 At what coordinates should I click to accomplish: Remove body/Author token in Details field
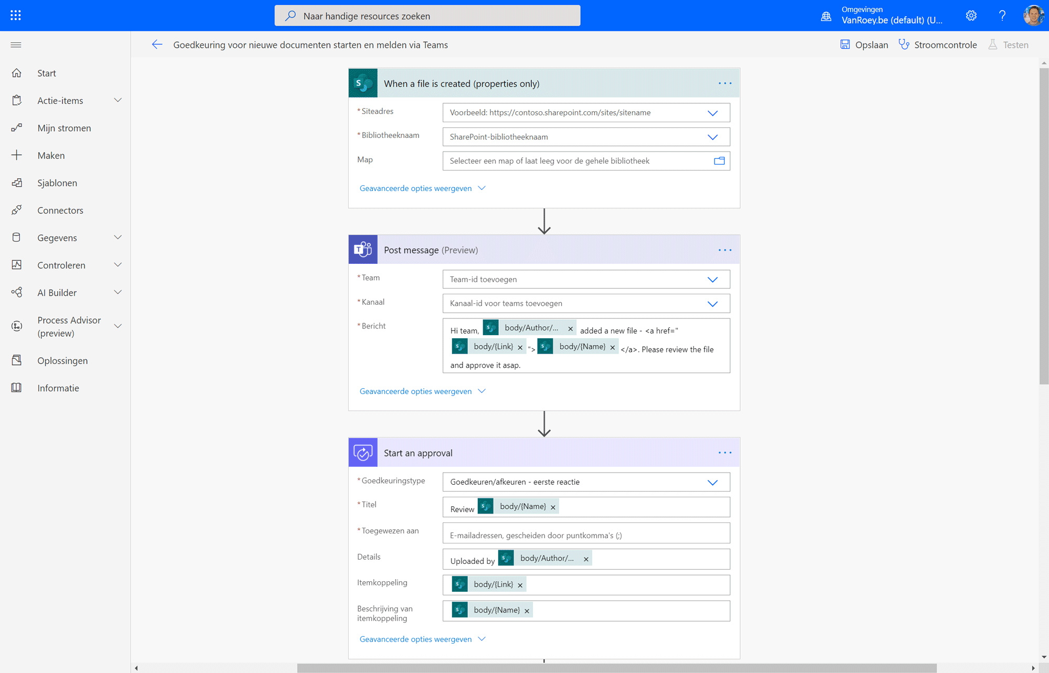[x=586, y=559]
